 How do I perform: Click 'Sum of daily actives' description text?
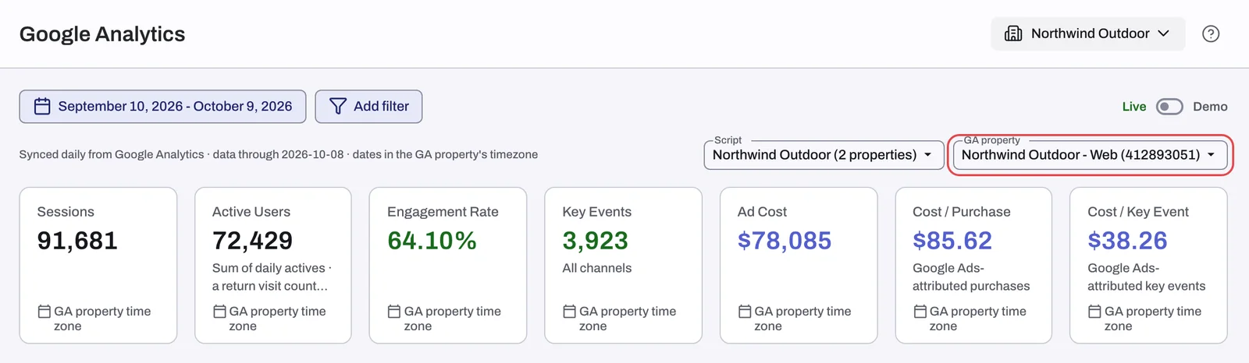point(272,277)
